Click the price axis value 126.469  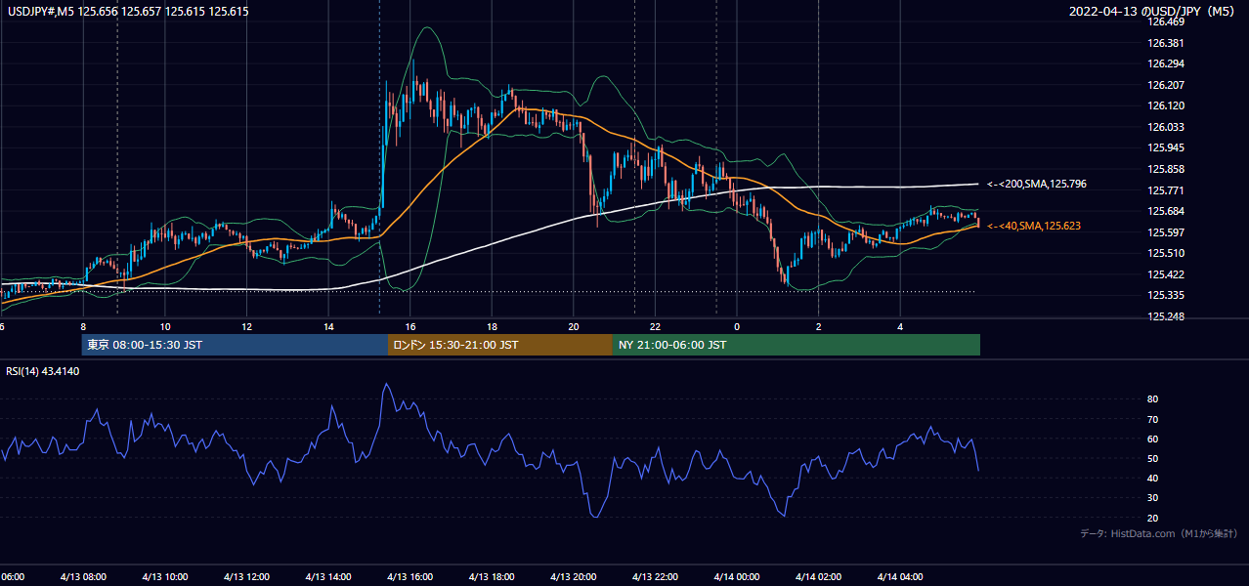1165,21
